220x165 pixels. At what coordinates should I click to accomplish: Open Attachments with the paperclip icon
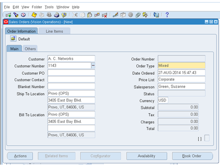(138, 15)
